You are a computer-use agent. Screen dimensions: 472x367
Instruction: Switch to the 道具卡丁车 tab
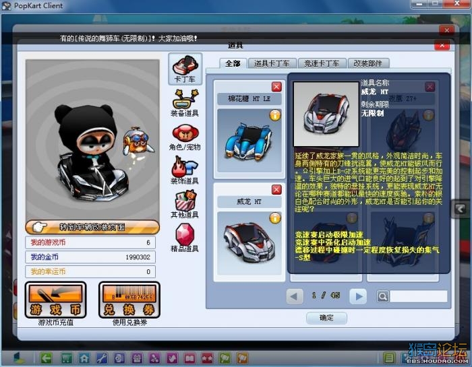tap(272, 63)
